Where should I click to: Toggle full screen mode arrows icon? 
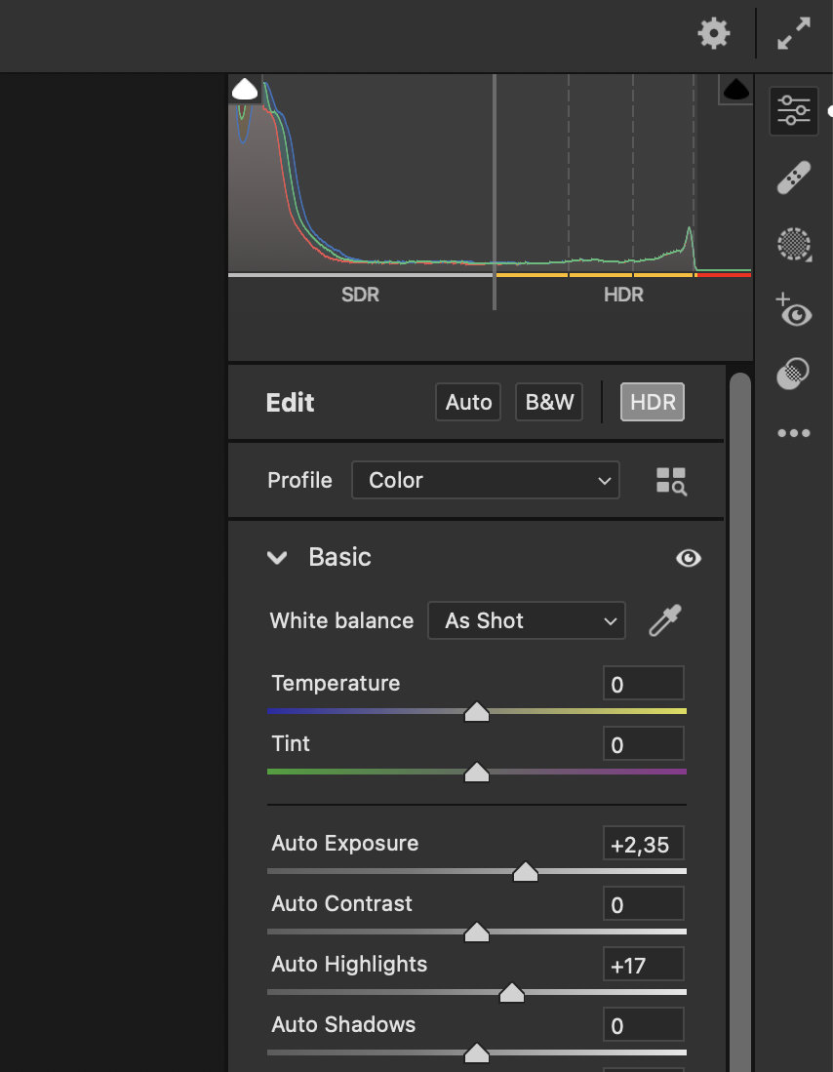pos(793,33)
